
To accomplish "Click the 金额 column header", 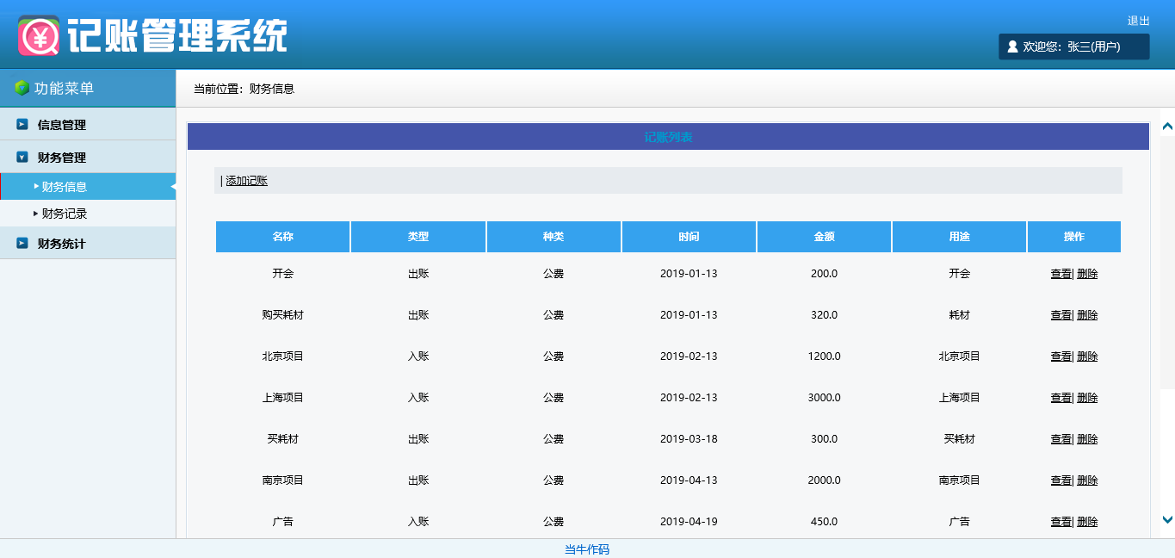I will [824, 237].
